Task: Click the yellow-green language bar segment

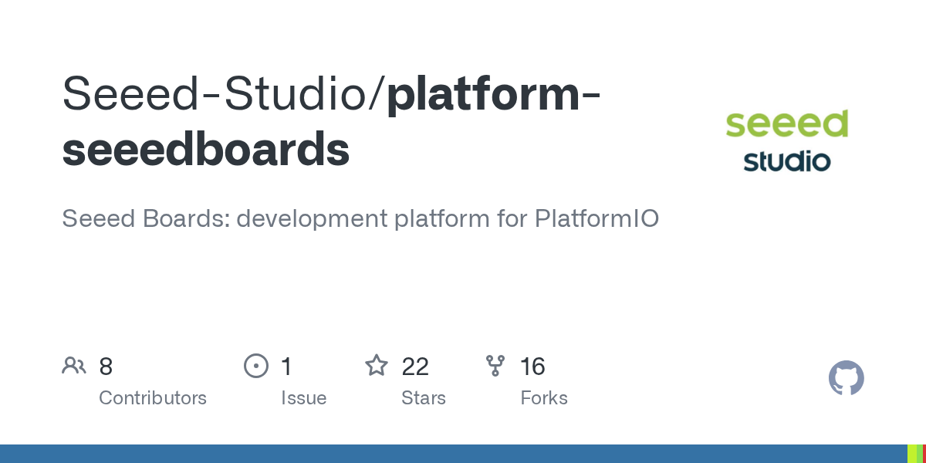Action: click(x=911, y=454)
